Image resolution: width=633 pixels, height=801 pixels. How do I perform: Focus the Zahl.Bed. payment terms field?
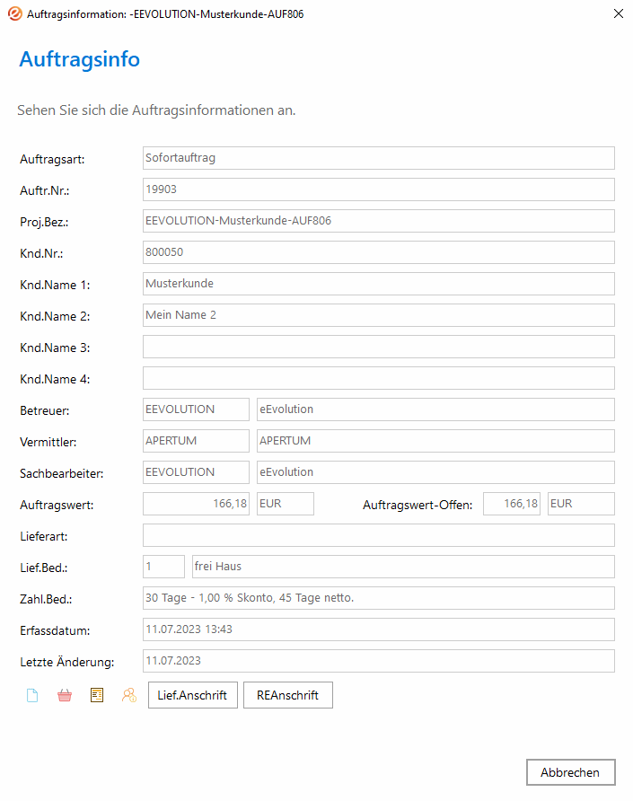(378, 598)
